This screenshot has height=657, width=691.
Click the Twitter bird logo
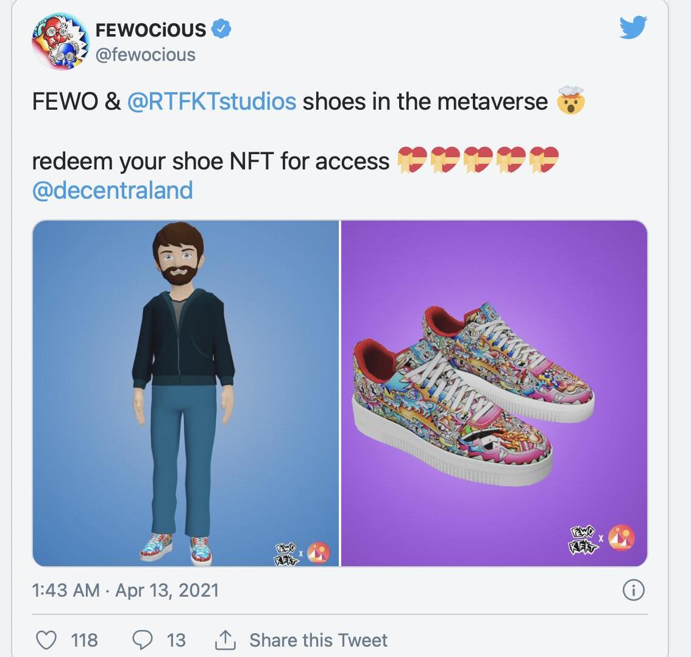pos(633,27)
